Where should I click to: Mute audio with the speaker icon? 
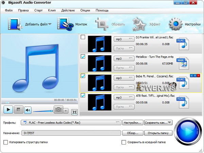[x=28, y=110]
